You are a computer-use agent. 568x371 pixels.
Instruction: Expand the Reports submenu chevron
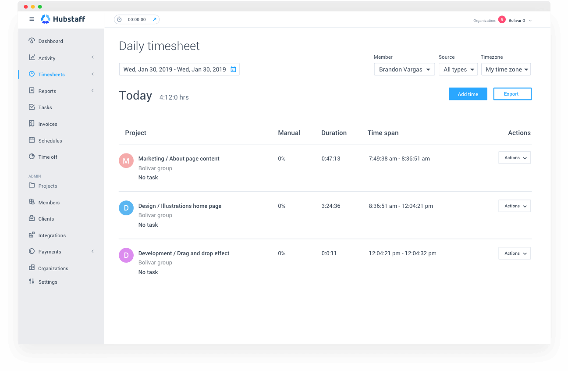(x=92, y=90)
